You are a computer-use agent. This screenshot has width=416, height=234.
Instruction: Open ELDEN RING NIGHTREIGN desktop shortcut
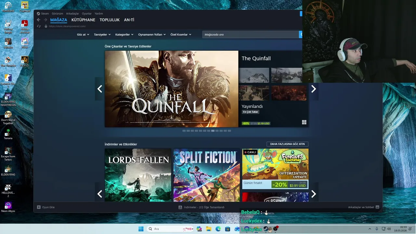pos(8,99)
